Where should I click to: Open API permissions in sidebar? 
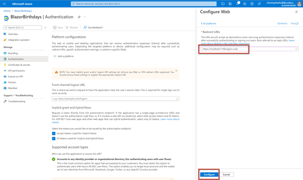(16, 71)
